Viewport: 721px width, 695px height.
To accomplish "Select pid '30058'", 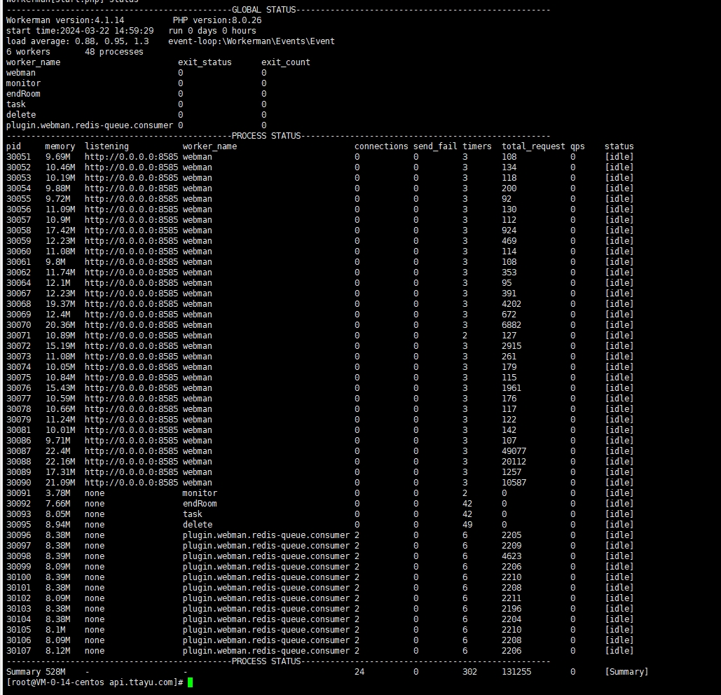I will coord(18,230).
